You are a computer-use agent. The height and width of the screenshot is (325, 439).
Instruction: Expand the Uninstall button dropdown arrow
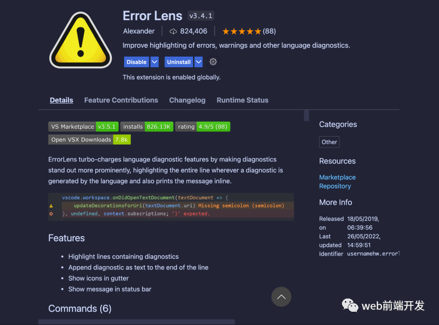[198, 62]
